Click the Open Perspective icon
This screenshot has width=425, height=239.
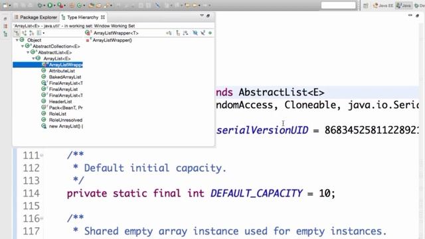(366, 5)
